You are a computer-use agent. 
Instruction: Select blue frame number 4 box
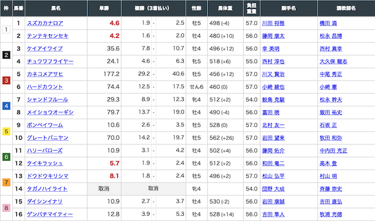pyautogui.click(x=6, y=106)
